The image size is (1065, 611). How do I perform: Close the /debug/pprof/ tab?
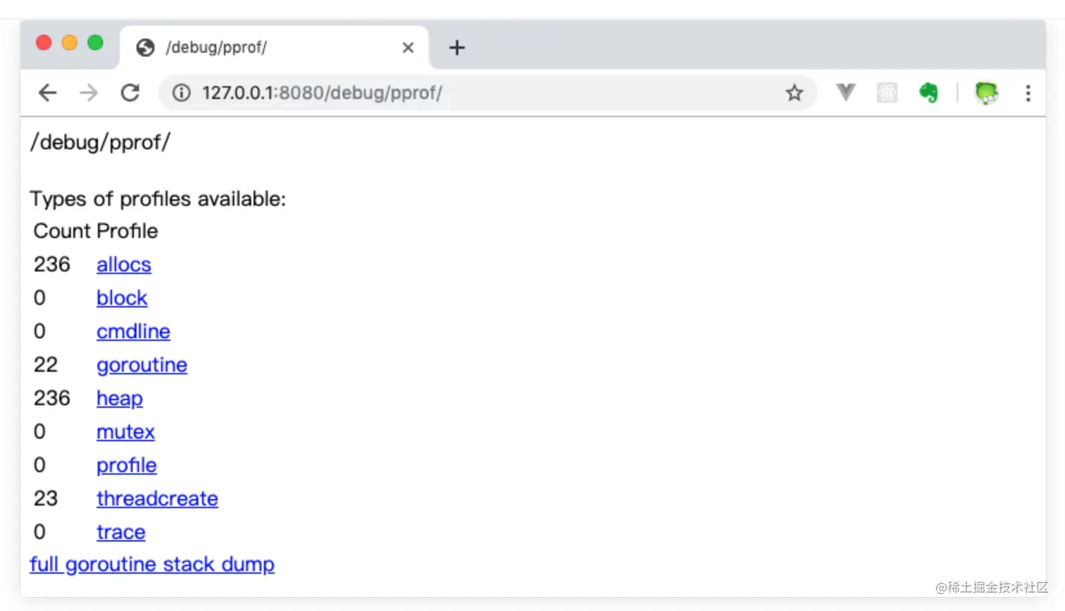click(x=408, y=48)
